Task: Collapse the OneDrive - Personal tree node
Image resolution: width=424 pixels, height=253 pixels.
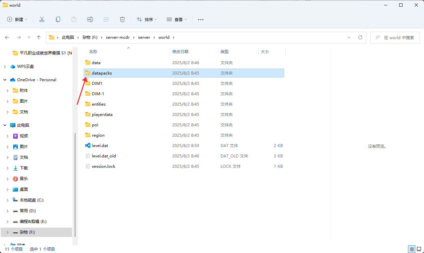Action: [x=5, y=80]
